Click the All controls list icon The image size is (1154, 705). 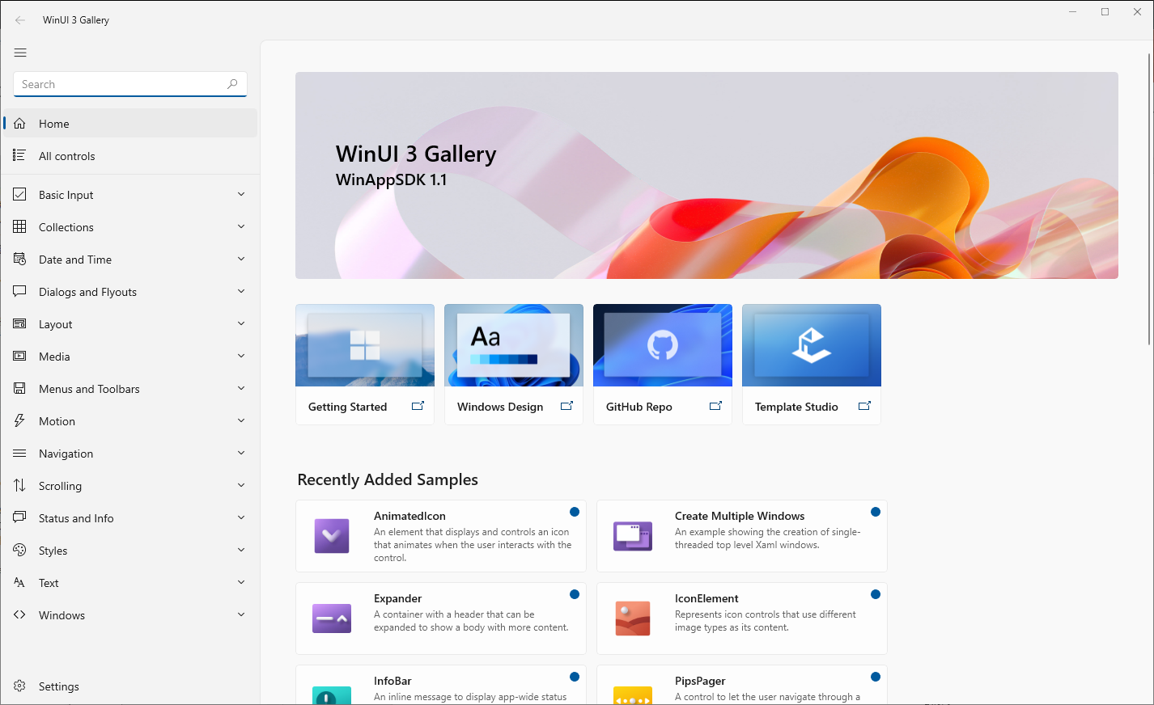(x=20, y=155)
